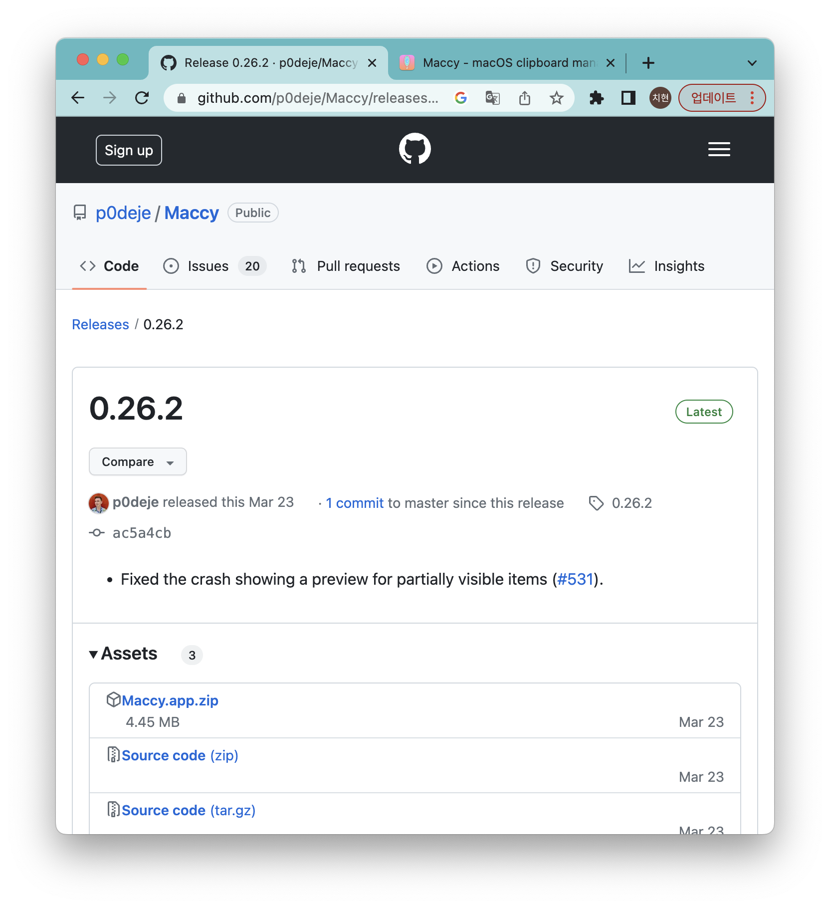Go forward in browser history
Viewport: 830px width, 908px height.
tap(110, 98)
